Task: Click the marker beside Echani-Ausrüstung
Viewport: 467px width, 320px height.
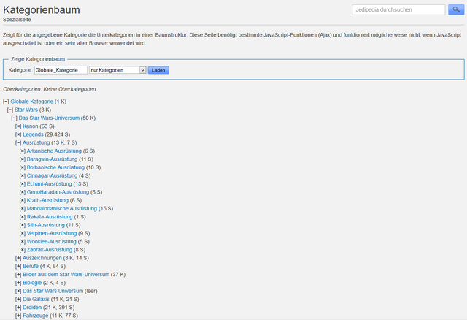Action: point(23,184)
